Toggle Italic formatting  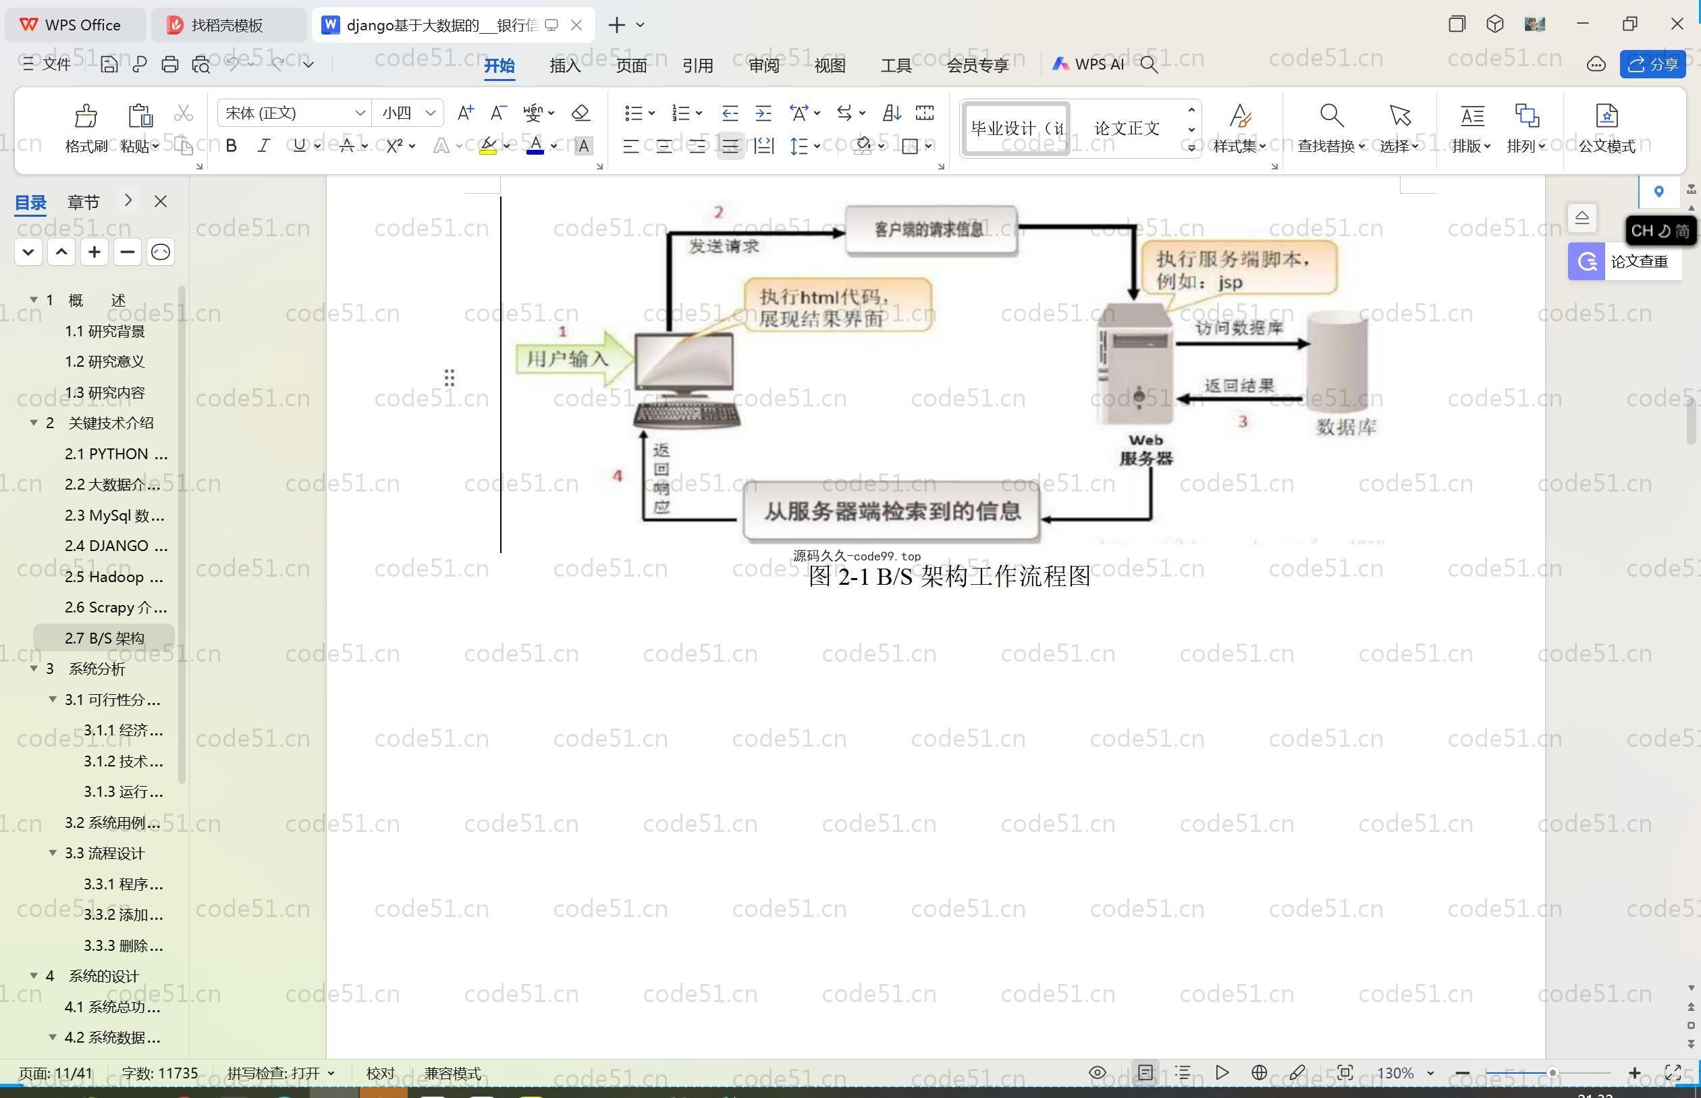(264, 146)
